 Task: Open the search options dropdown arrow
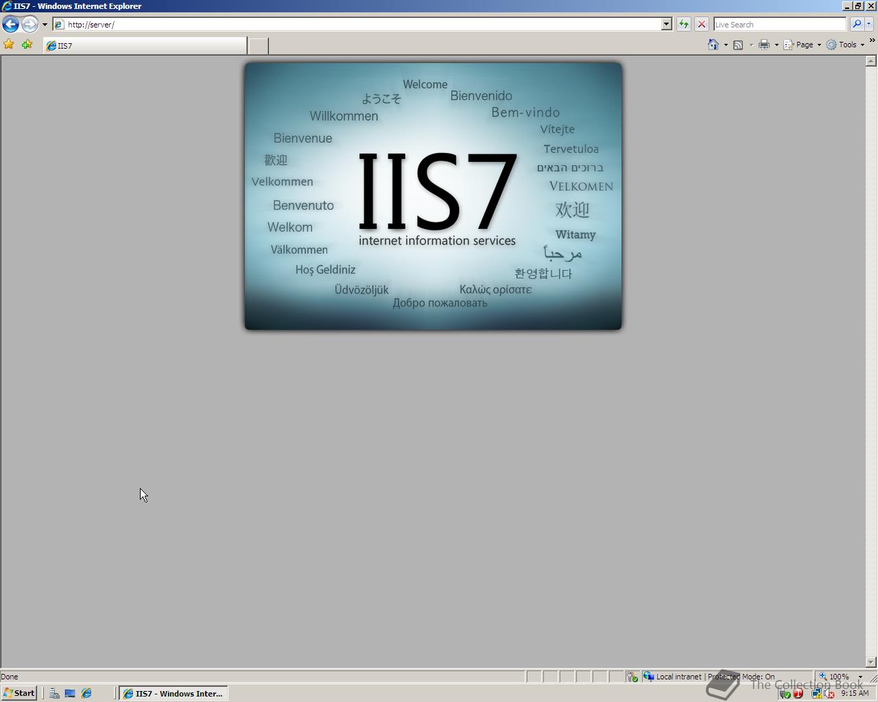click(x=868, y=24)
